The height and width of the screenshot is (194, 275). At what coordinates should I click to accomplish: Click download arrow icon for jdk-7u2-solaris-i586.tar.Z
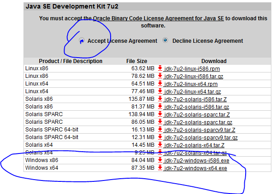tap(160, 99)
